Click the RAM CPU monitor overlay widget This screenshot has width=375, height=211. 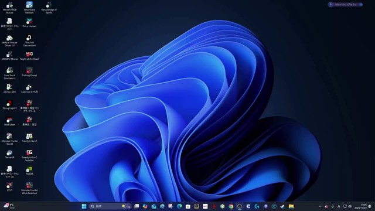point(346,5)
